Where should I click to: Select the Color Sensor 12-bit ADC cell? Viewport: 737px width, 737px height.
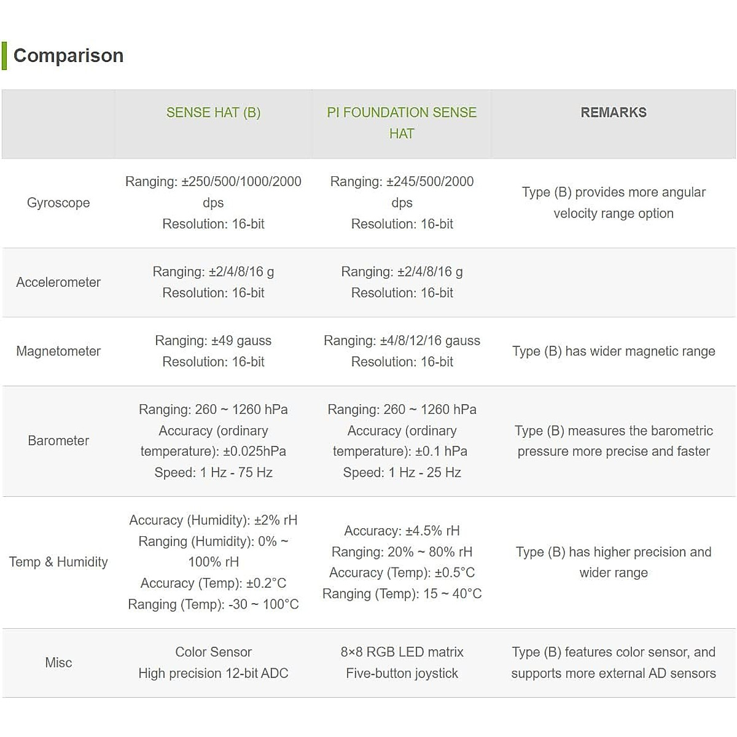coord(213,663)
